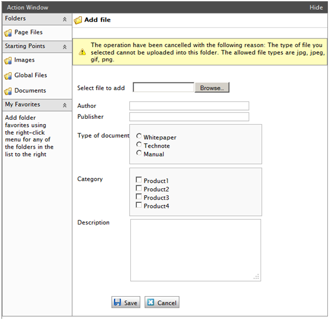Viewport: 329px width, 320px height.
Task: Click the Images folder icon
Action: pyautogui.click(x=8, y=61)
